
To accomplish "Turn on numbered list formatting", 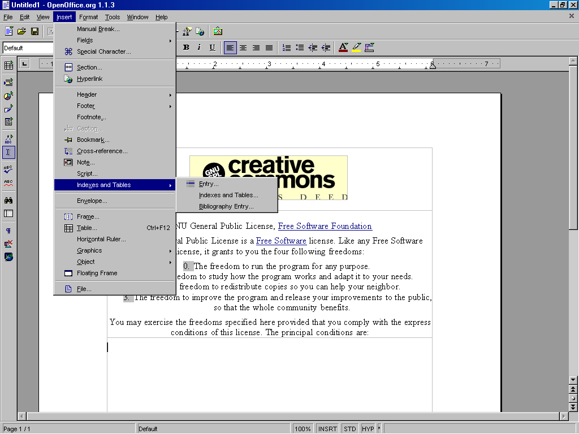I will (286, 48).
